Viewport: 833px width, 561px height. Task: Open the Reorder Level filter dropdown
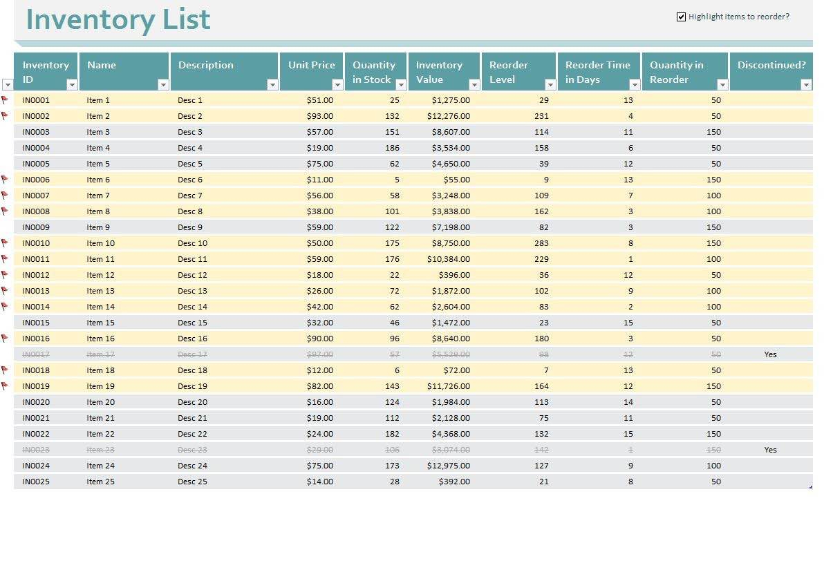coord(550,84)
